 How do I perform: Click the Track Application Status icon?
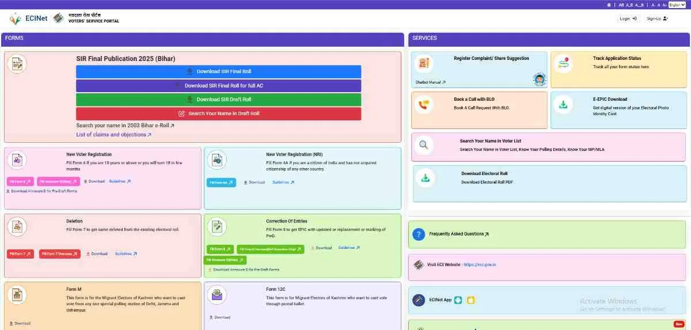point(564,63)
